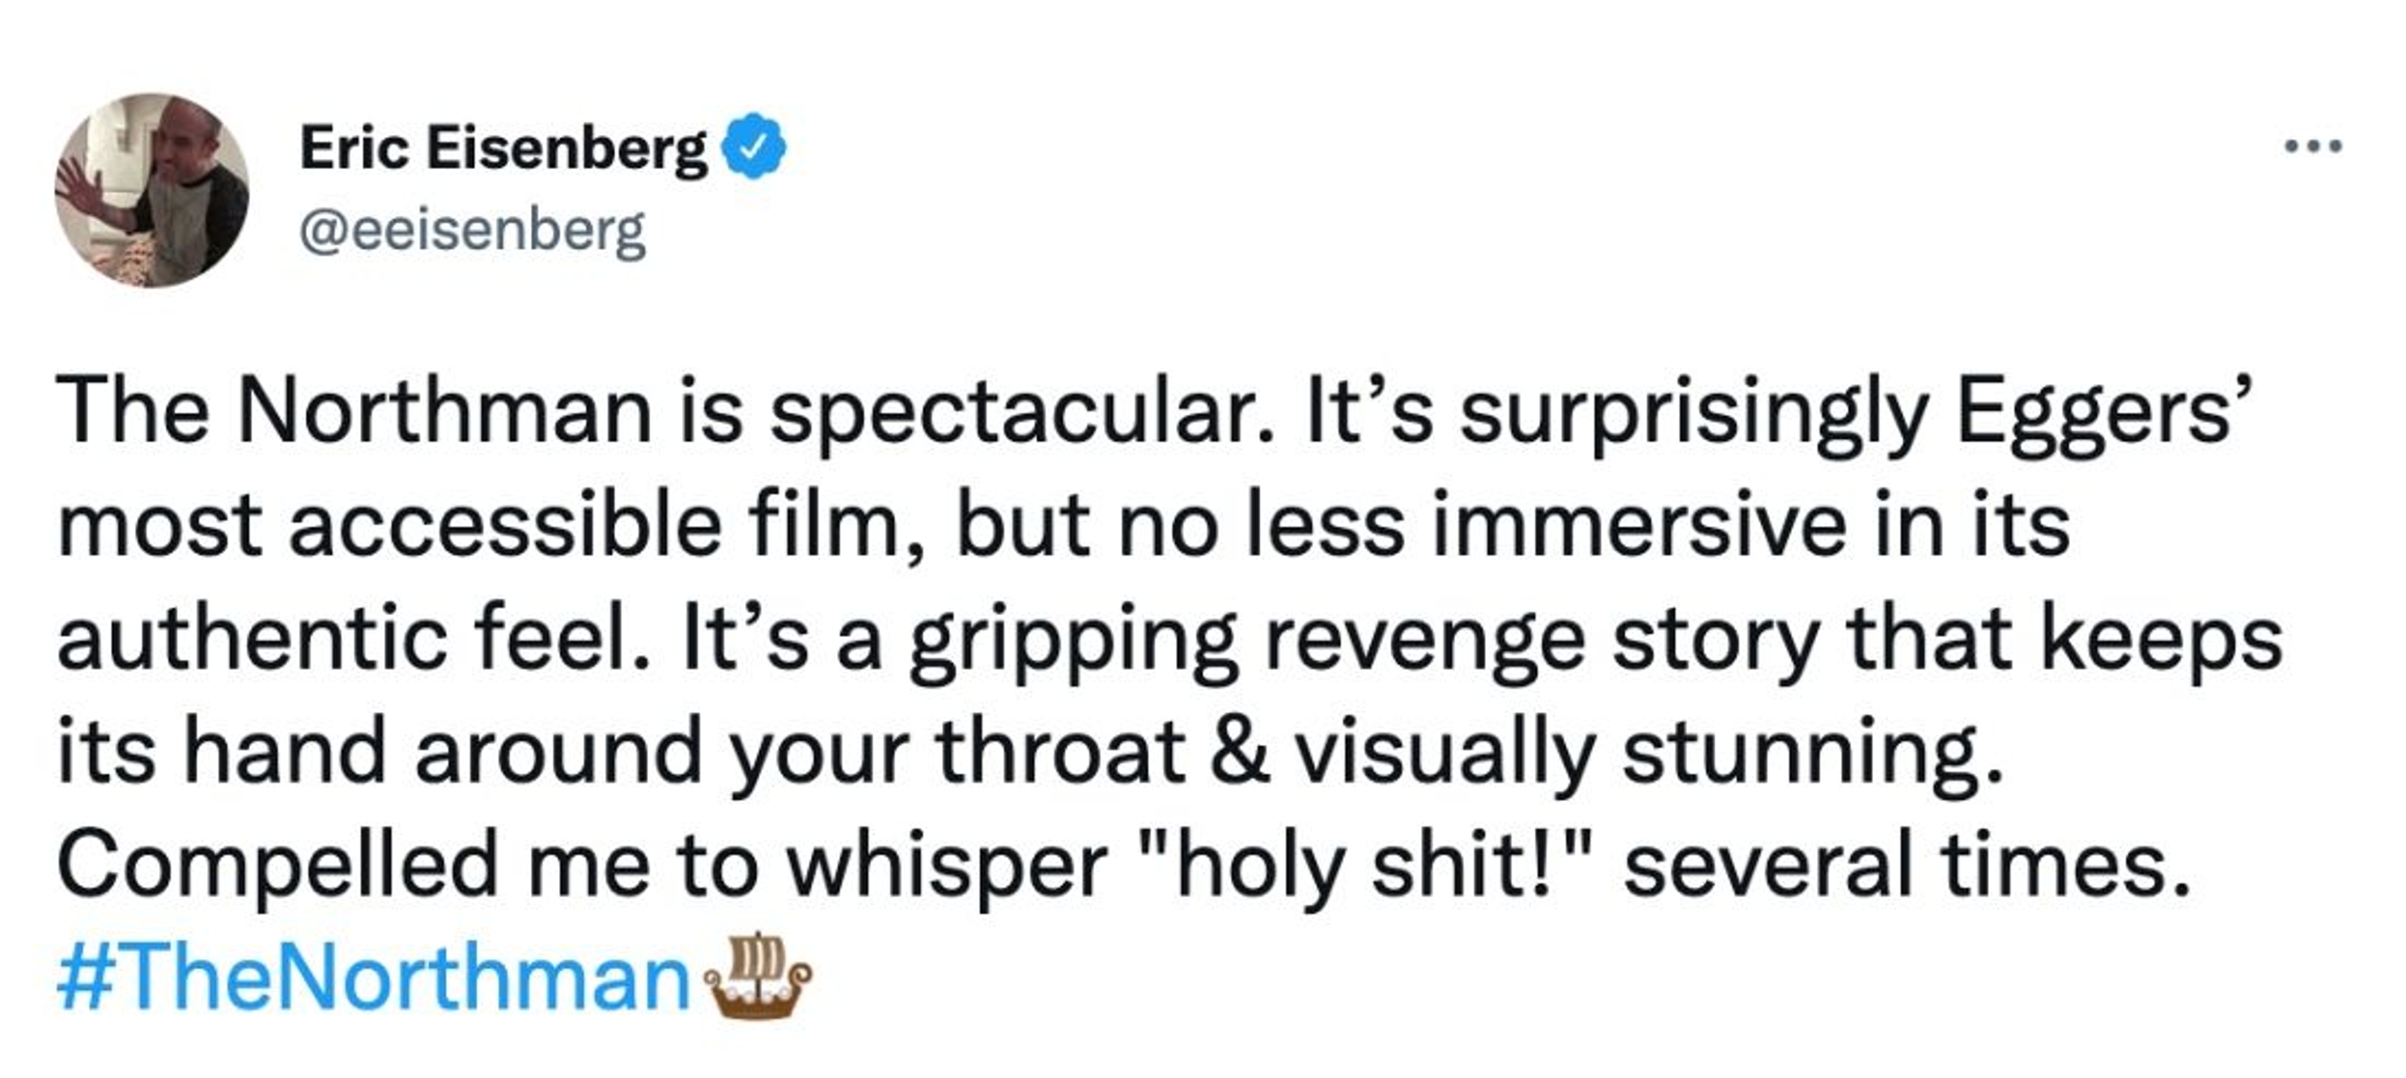Open the Eric Eisenberg display name link
The width and height of the screenshot is (2406, 1078).
point(503,147)
